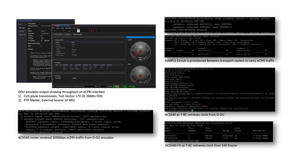Select the O-RU row in Port Status table
302x164 pixels.
[89, 67]
